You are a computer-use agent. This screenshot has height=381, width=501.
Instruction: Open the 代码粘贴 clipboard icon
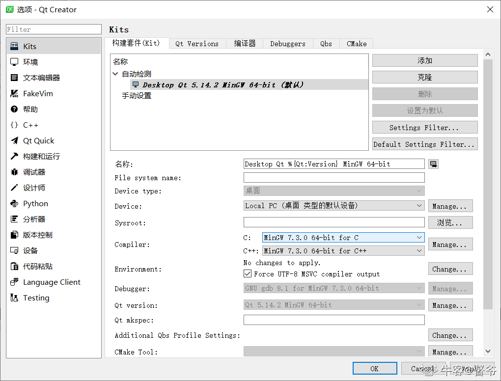coord(14,266)
